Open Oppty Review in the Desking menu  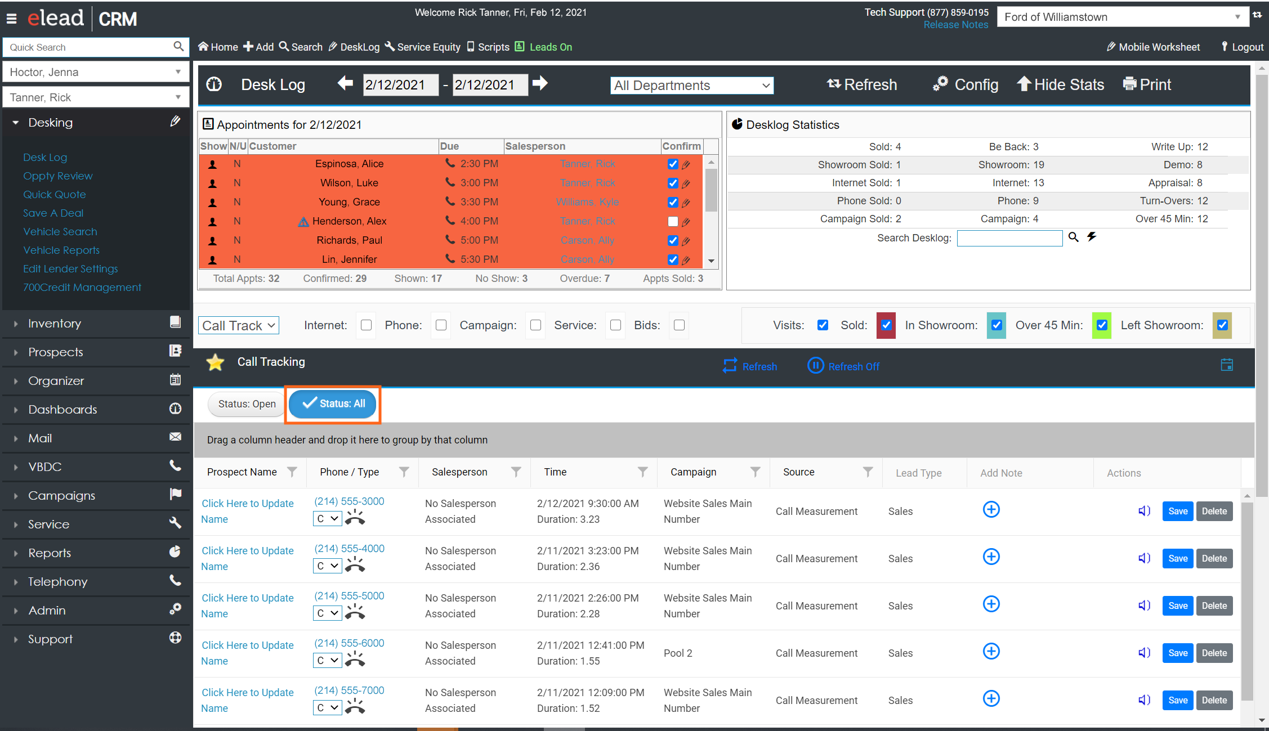tap(58, 176)
